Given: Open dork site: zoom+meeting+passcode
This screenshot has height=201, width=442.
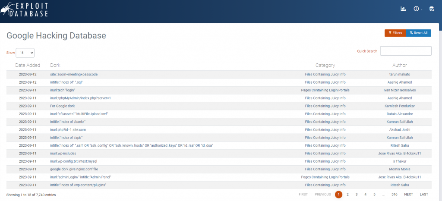Looking at the screenshot, I should pyautogui.click(x=74, y=74).
